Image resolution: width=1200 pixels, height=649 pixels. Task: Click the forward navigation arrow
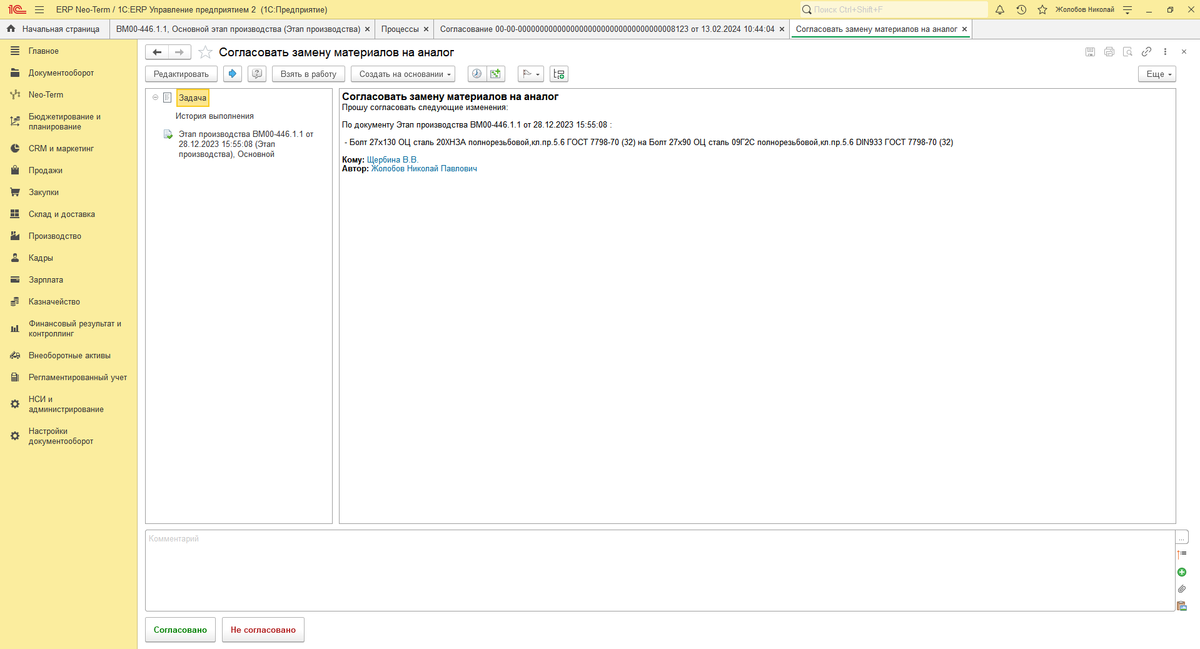click(179, 53)
